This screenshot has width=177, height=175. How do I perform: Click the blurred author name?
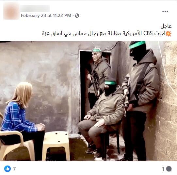[x=35, y=9]
